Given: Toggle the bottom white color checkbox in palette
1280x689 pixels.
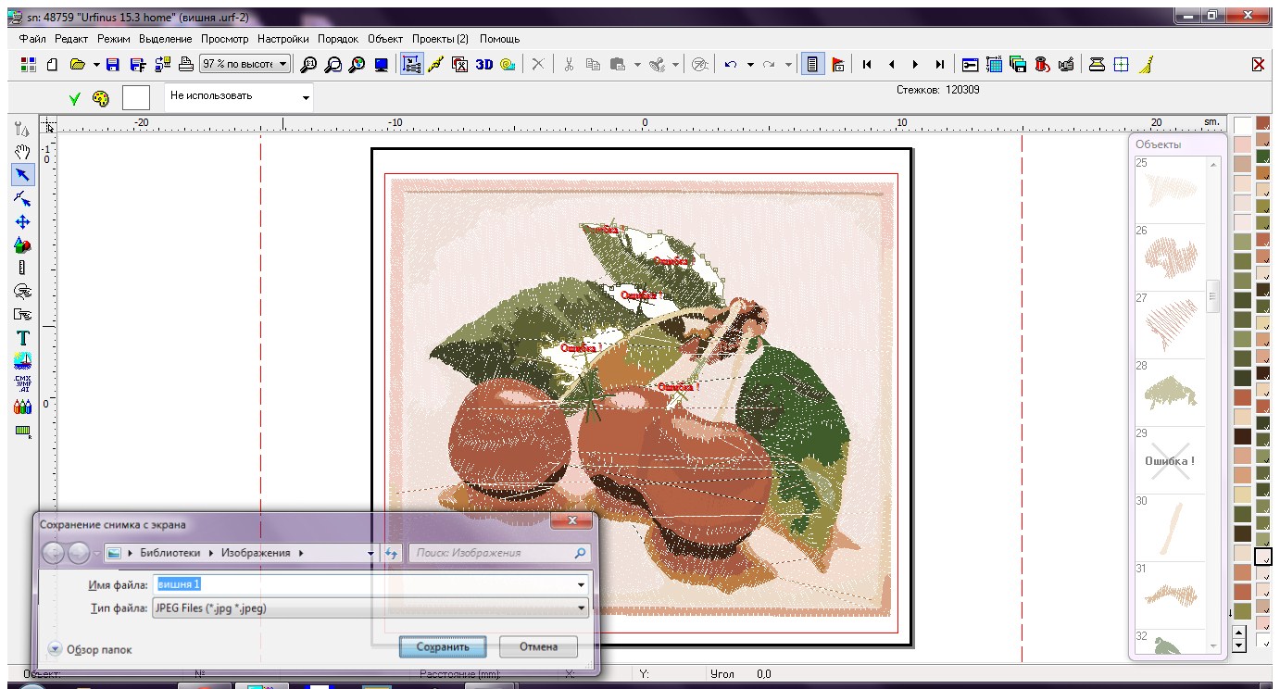Looking at the screenshot, I should click(x=1263, y=640).
